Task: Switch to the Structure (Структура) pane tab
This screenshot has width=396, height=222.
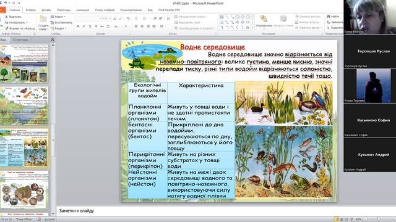Action: click(20, 39)
